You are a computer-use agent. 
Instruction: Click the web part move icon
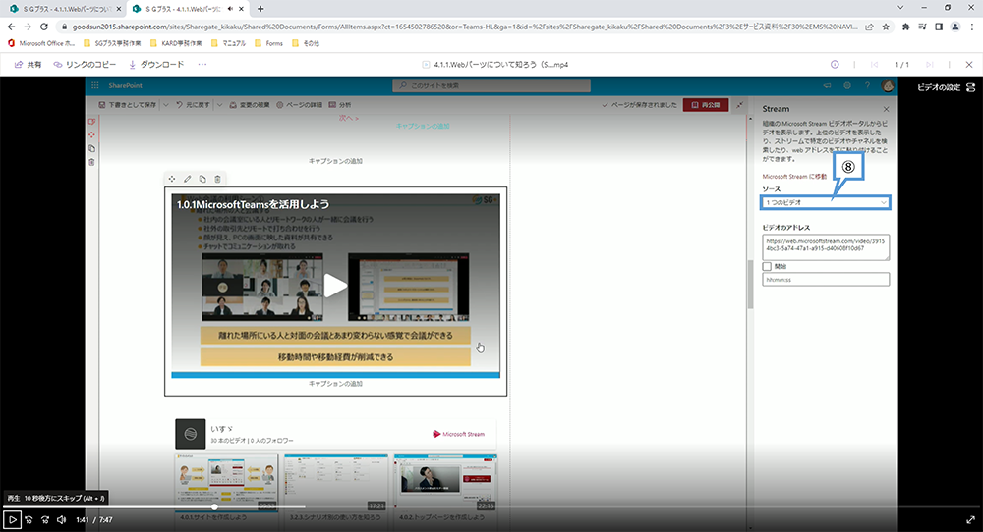click(172, 179)
